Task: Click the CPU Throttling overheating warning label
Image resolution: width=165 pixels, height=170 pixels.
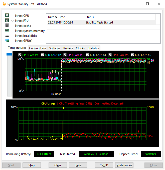Action: (91, 103)
